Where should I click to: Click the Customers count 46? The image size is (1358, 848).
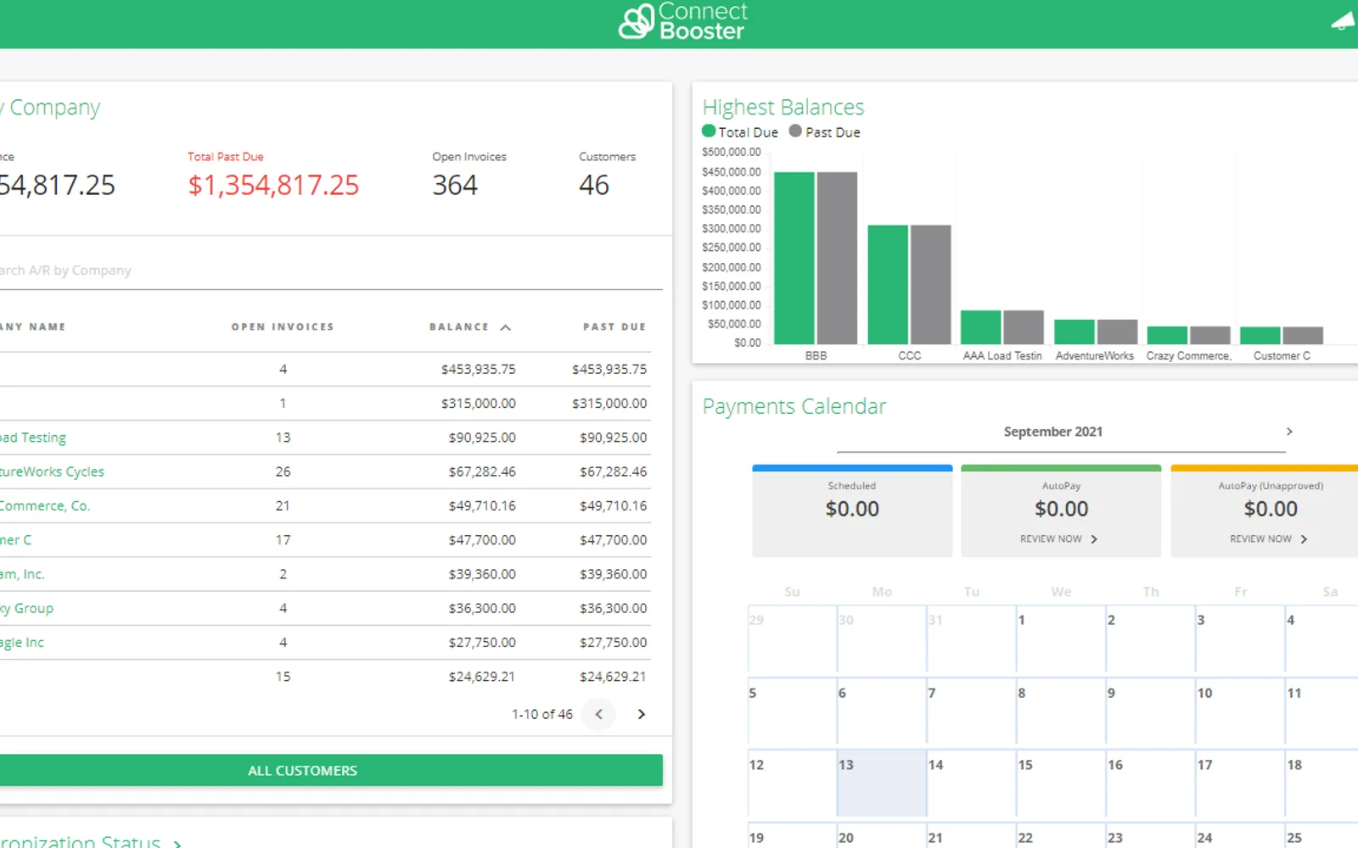coord(594,185)
